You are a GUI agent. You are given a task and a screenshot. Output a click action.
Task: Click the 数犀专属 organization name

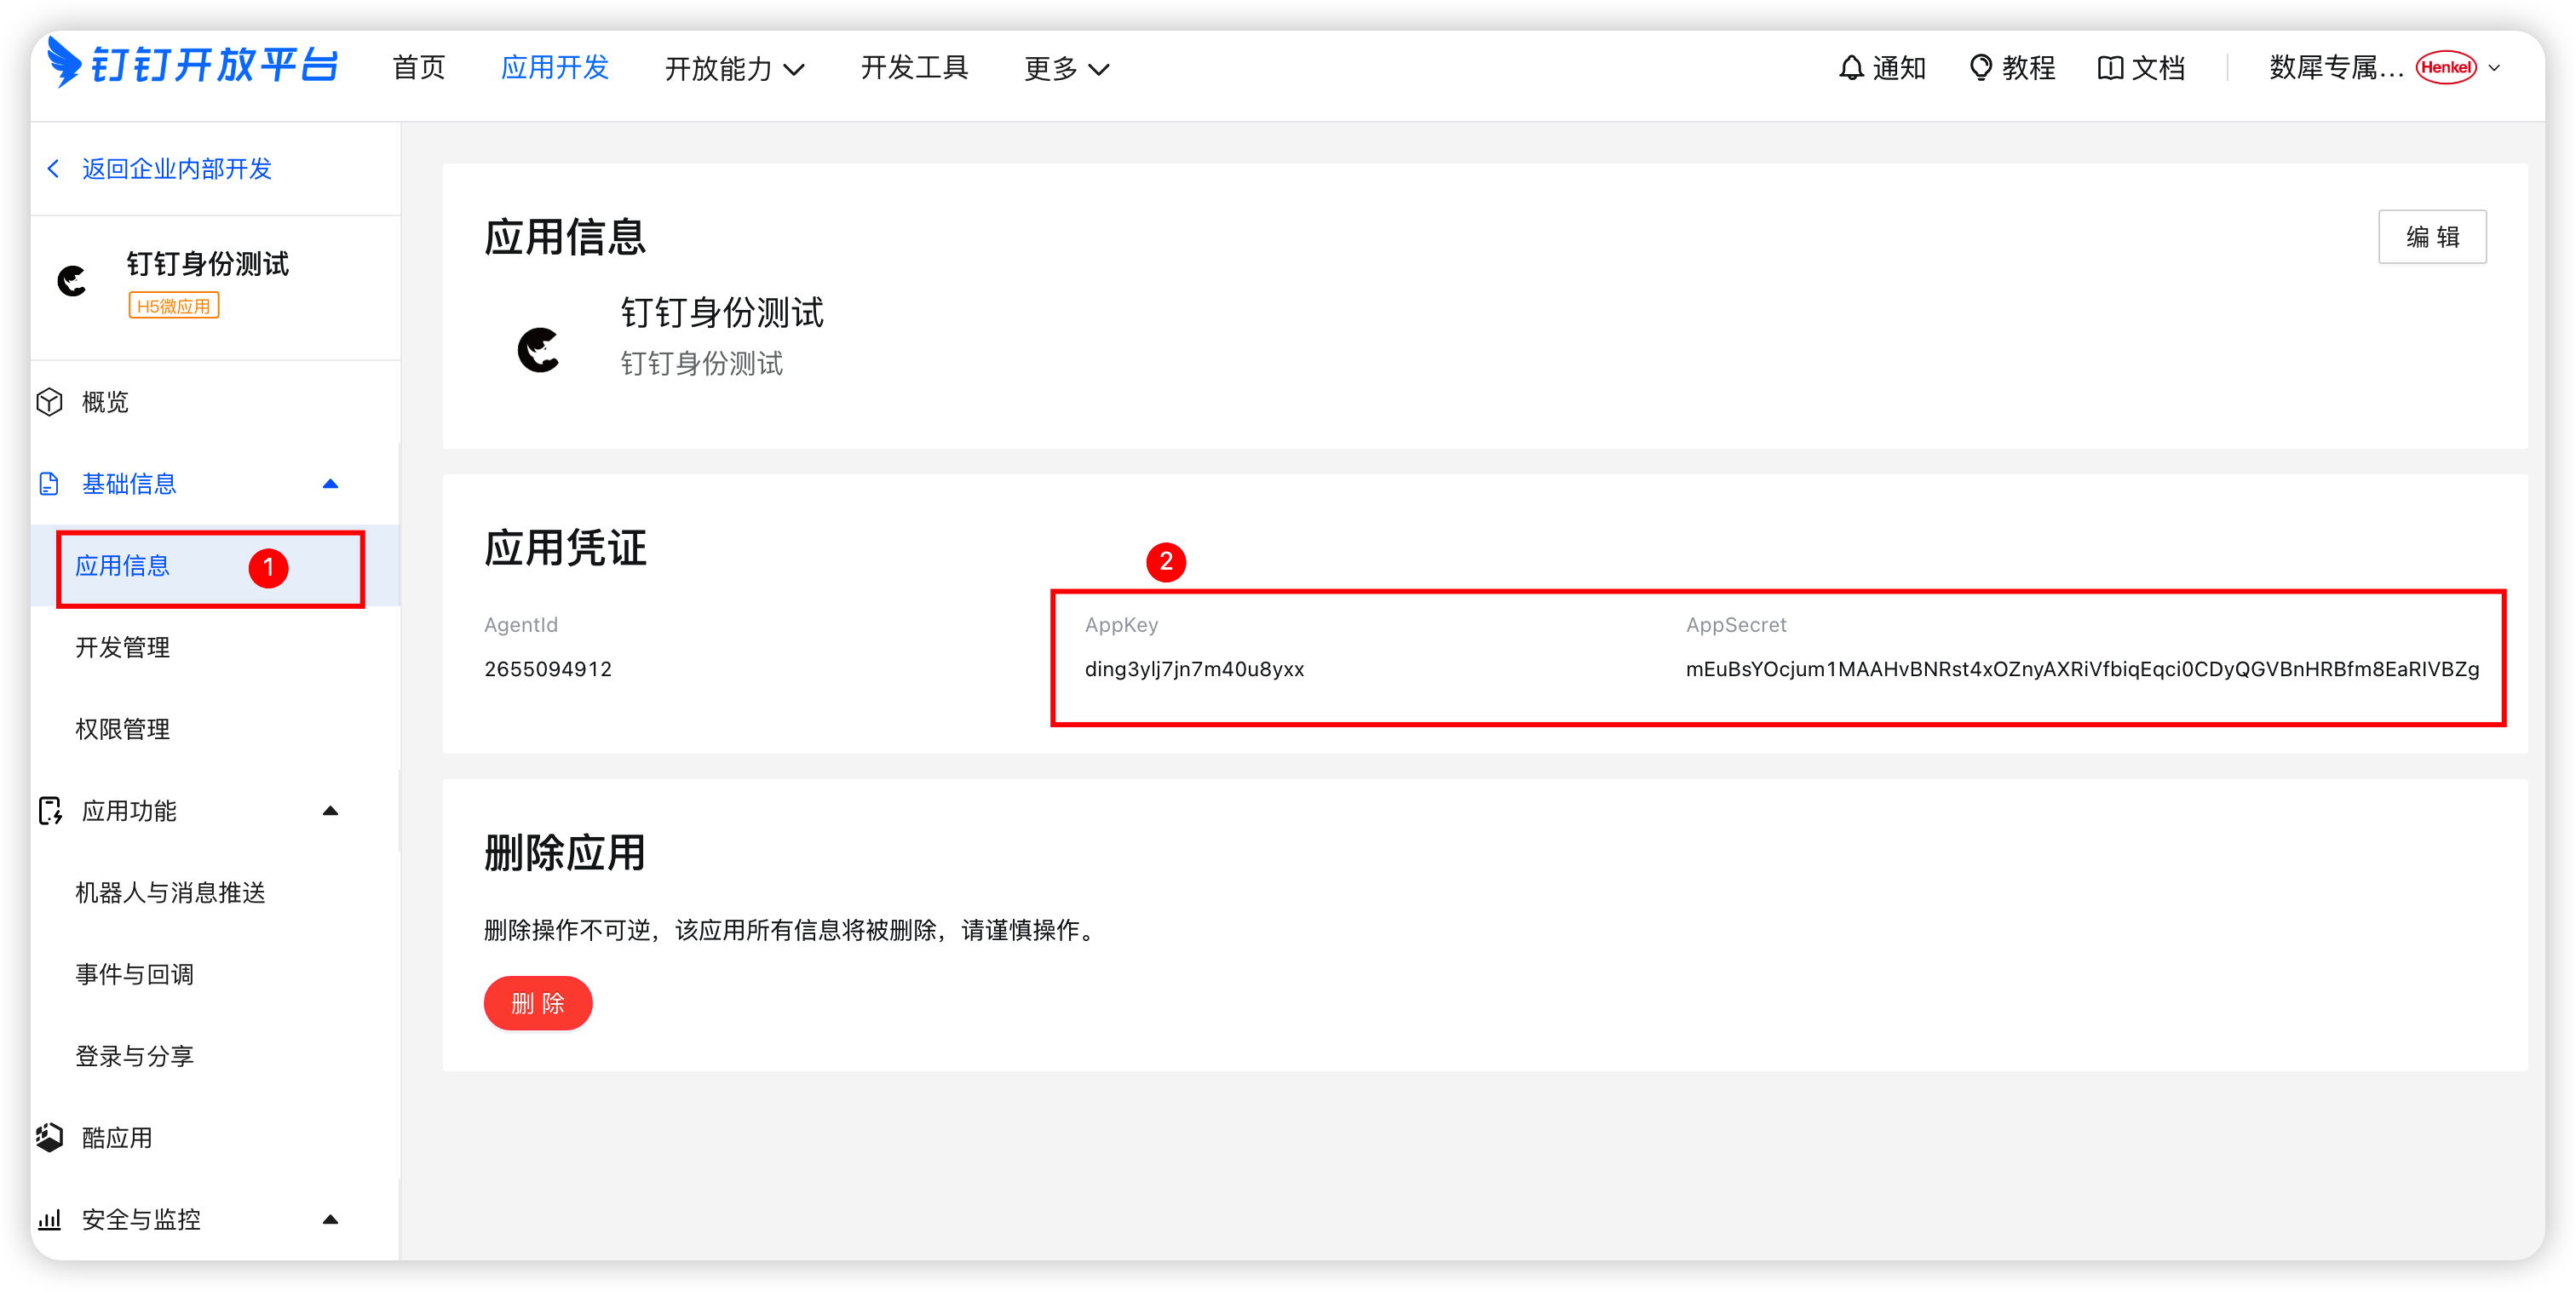coord(2337,68)
